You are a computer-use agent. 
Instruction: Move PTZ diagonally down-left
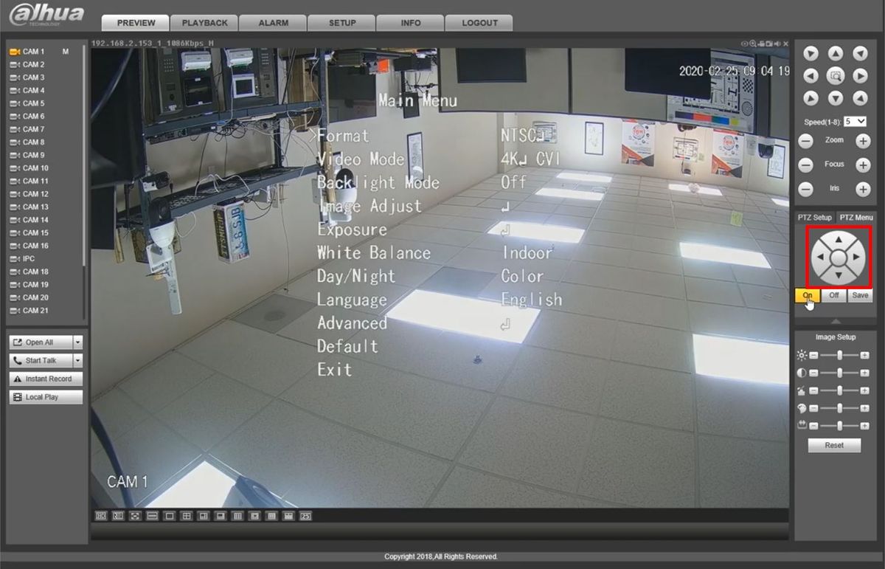pos(811,97)
